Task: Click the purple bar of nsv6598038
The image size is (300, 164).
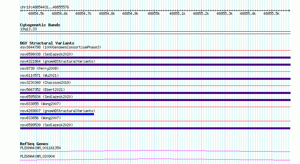Action: [155, 58]
